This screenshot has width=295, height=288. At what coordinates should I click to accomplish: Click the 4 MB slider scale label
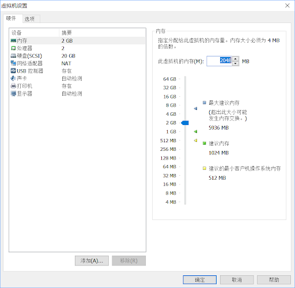pyautogui.click(x=171, y=202)
